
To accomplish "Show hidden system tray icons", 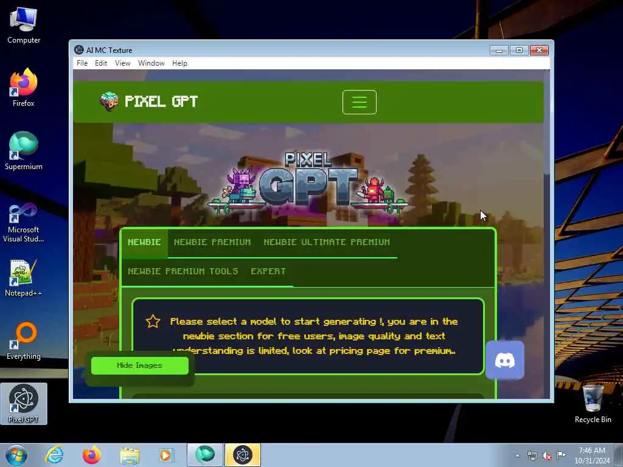I will (x=517, y=456).
